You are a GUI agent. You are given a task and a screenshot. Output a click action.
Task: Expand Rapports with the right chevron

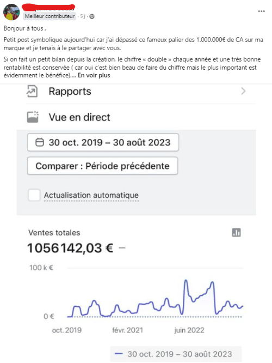tap(243, 91)
